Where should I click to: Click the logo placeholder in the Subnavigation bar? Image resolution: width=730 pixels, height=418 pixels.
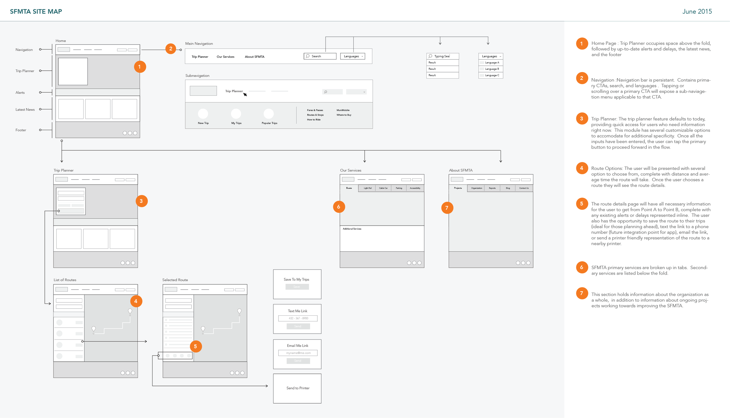click(203, 91)
